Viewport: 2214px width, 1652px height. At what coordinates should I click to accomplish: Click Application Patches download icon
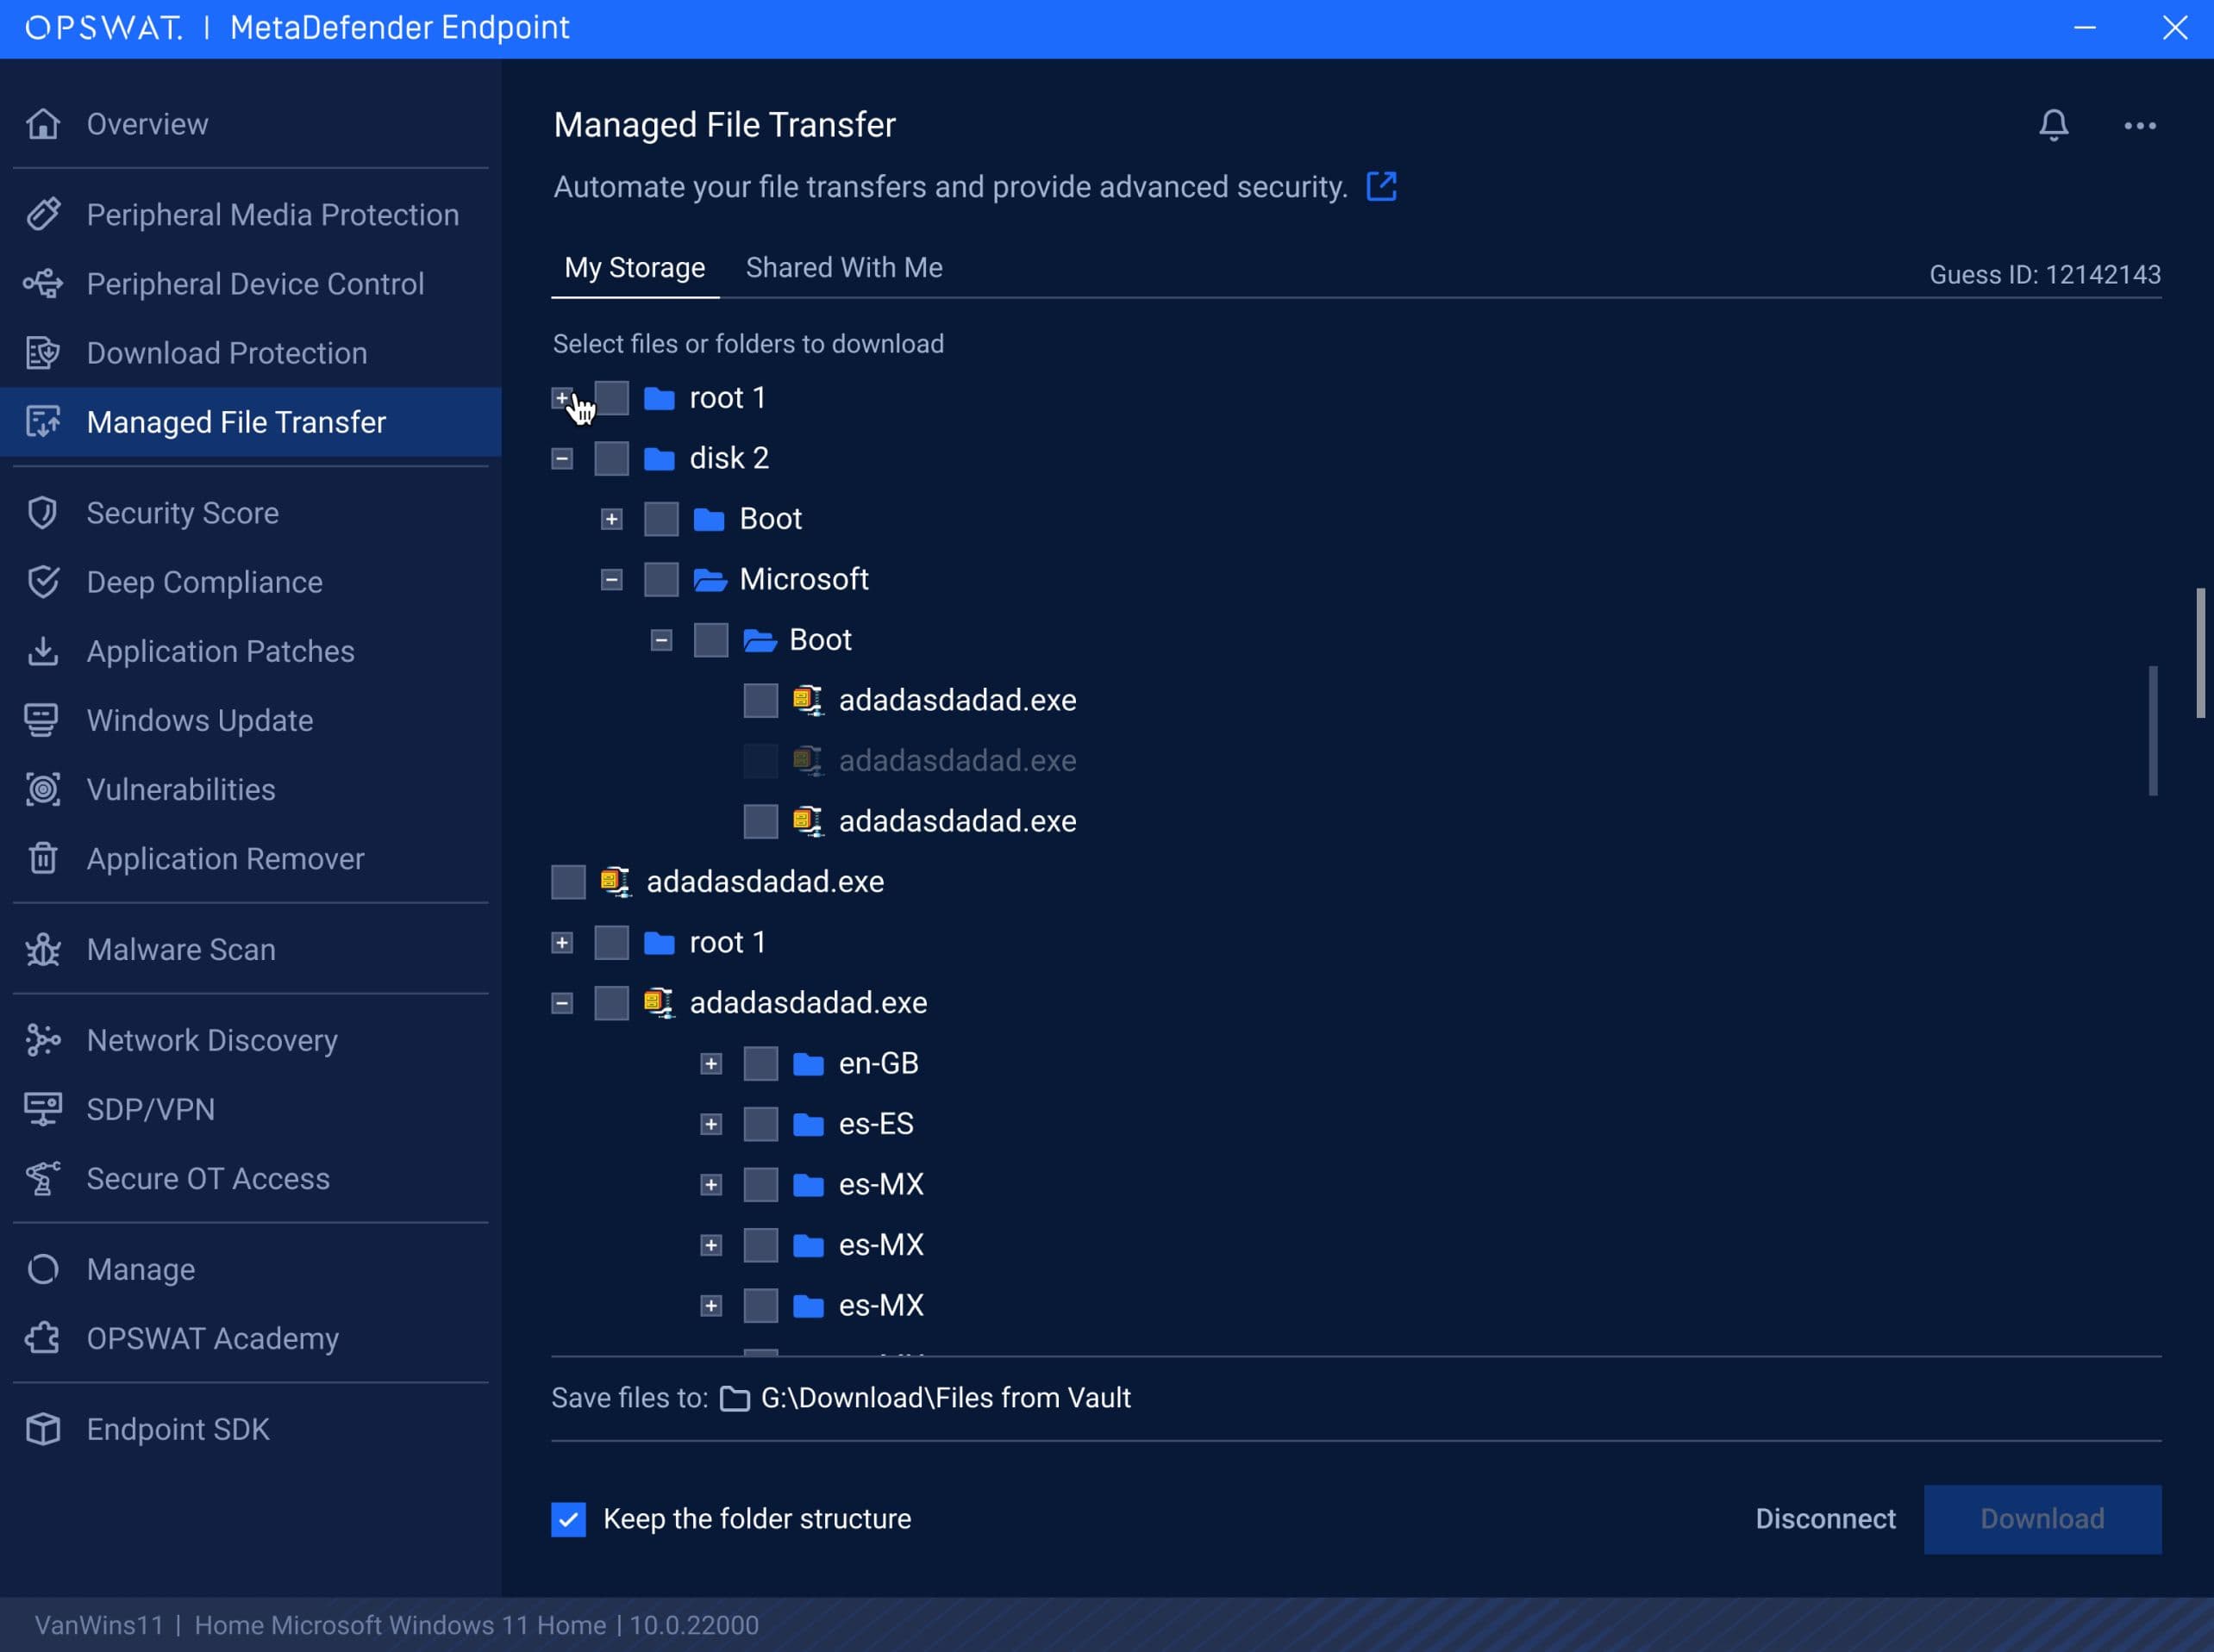pyautogui.click(x=43, y=651)
